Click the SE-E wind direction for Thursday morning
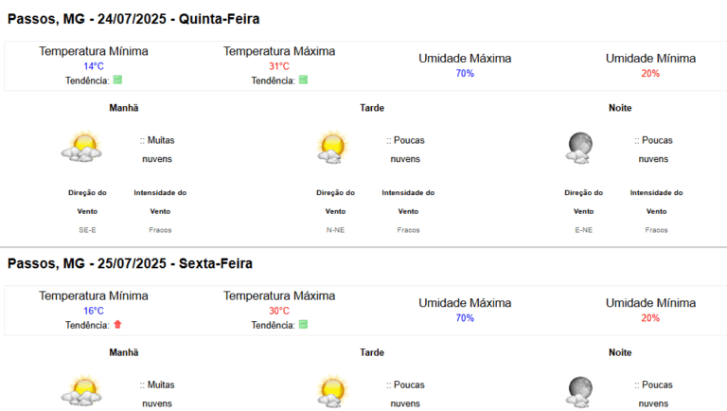 pos(87,230)
